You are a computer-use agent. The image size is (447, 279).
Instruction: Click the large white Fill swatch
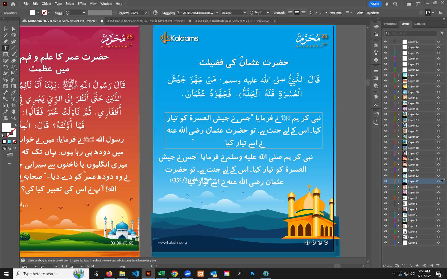point(6,128)
